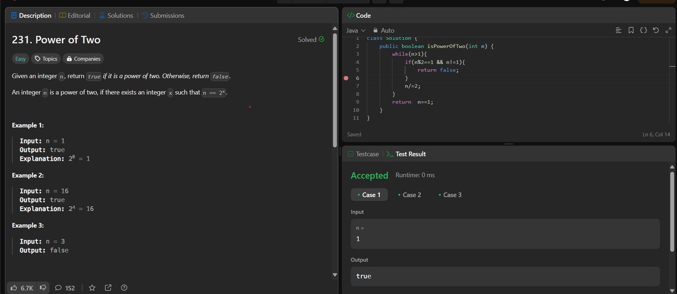Screen dimensions: 677x294
Task: Select the Testcase tab
Action: [x=363, y=154]
